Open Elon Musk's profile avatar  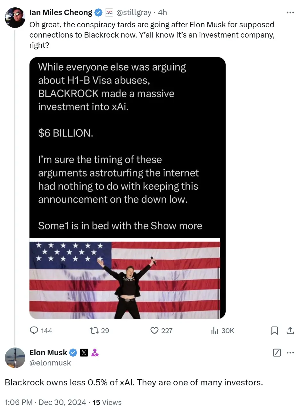[x=15, y=357]
